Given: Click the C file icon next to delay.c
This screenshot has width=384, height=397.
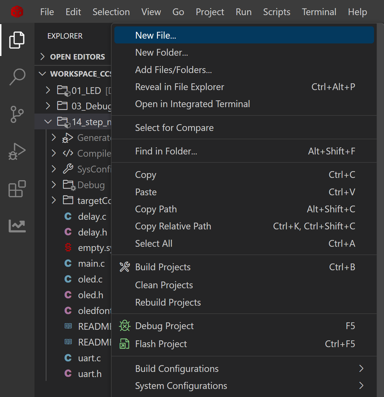Looking at the screenshot, I should point(68,217).
